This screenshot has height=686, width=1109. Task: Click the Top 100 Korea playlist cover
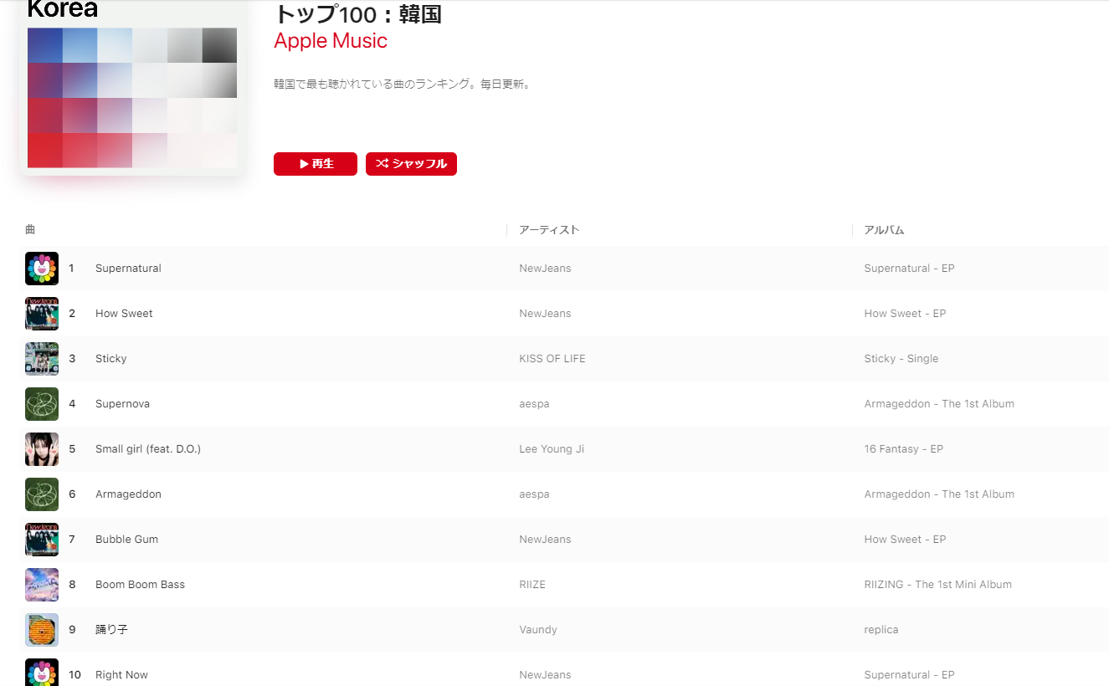[132, 88]
